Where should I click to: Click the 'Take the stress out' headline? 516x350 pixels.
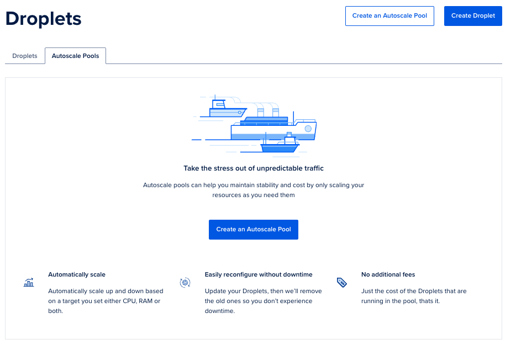(x=254, y=168)
